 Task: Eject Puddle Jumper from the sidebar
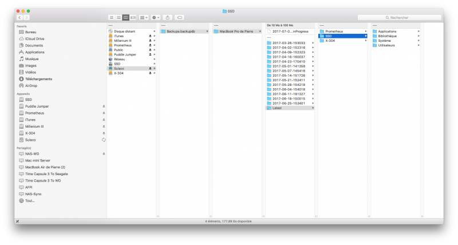click(104, 106)
